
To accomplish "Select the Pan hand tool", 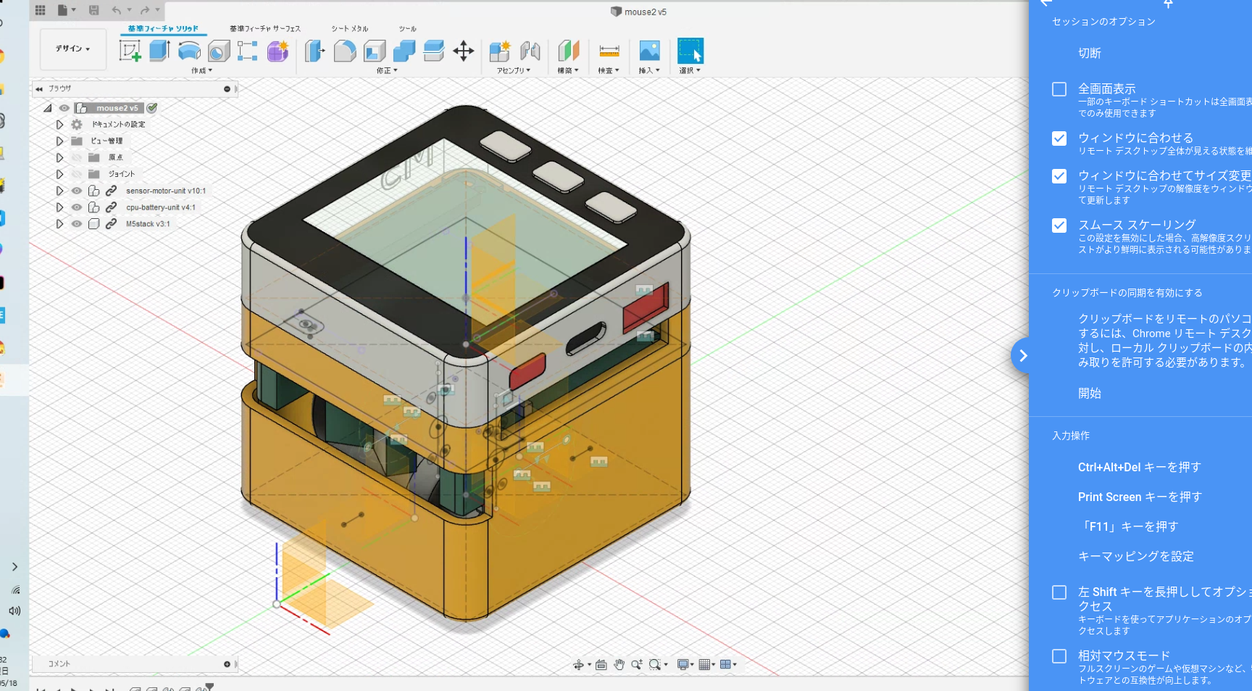I will 619,664.
